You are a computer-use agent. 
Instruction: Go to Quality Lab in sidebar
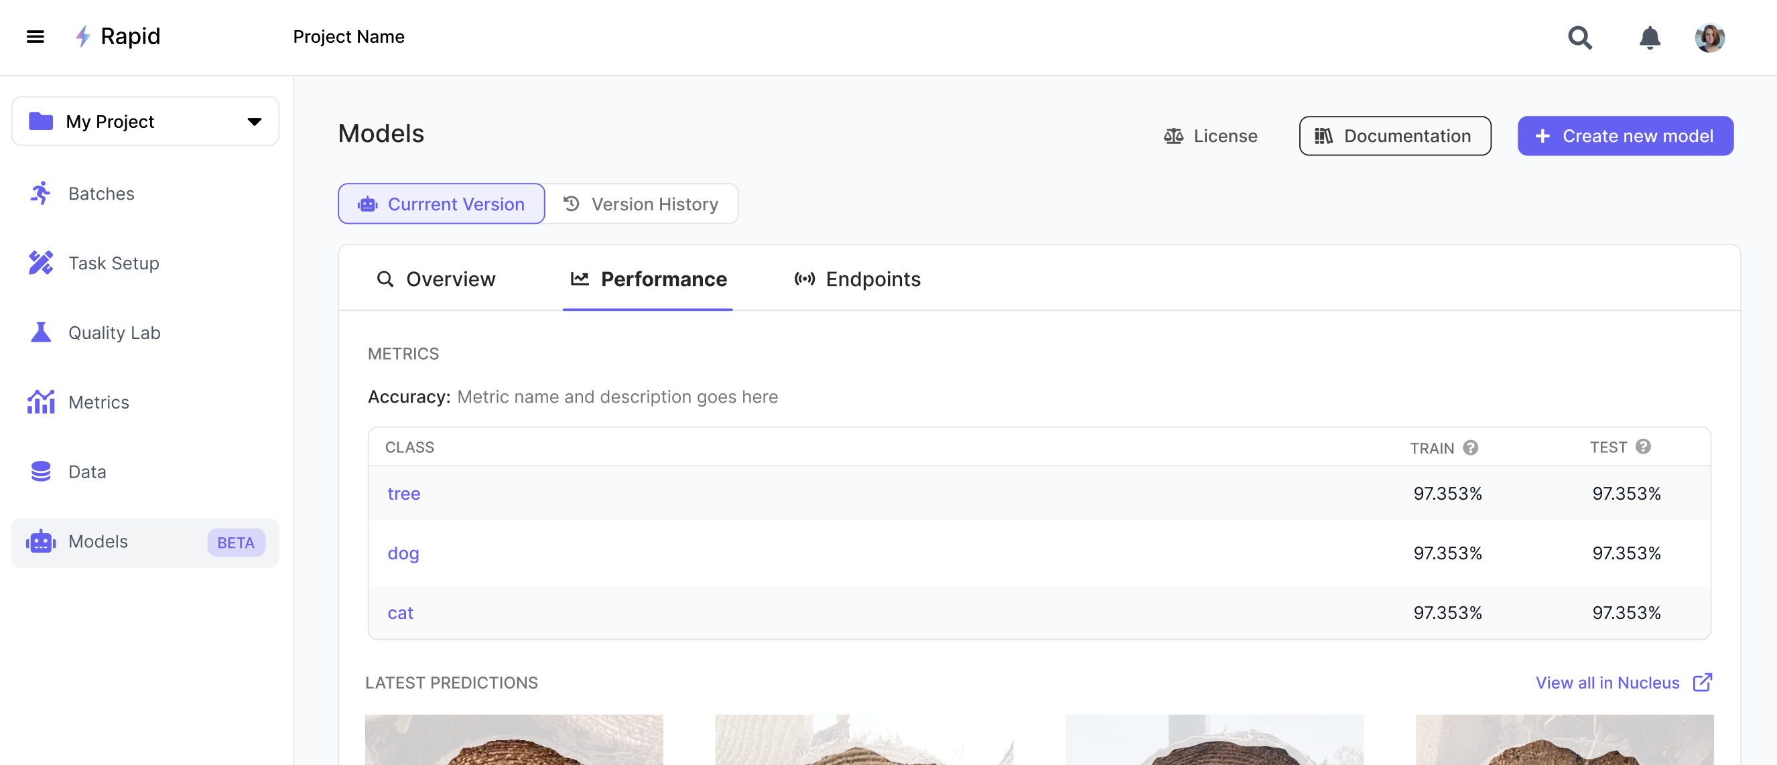[x=114, y=332]
